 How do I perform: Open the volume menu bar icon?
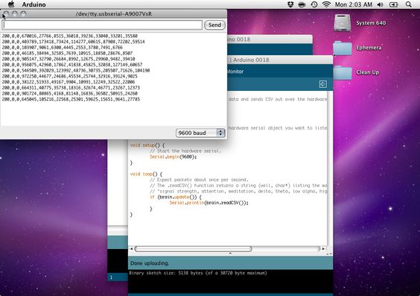(380, 4)
